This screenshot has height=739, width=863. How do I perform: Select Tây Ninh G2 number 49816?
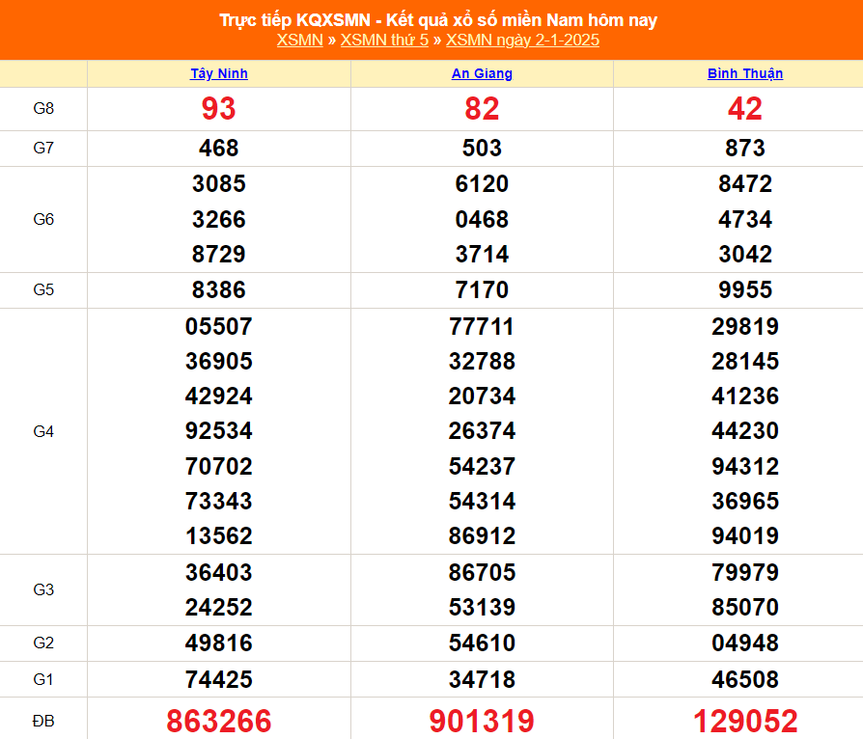pyautogui.click(x=219, y=643)
